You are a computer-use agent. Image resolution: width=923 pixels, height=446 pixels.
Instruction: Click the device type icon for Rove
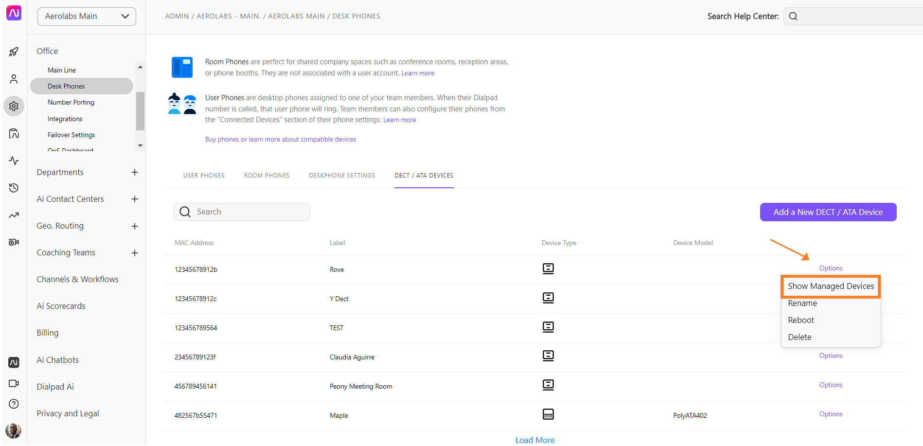pyautogui.click(x=548, y=268)
